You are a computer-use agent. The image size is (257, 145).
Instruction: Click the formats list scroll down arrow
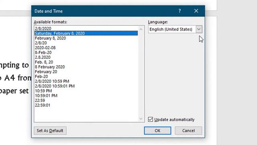141,119
